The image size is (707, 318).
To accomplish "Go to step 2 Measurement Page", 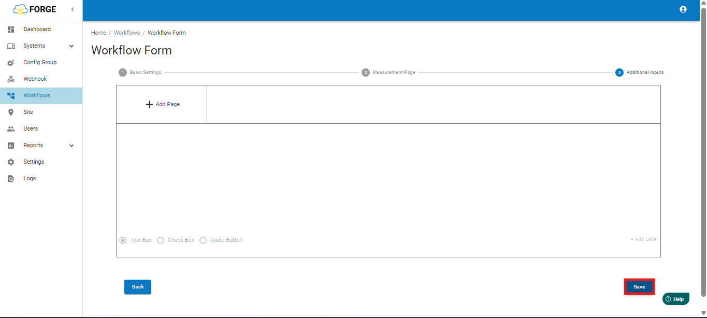I will 388,73.
